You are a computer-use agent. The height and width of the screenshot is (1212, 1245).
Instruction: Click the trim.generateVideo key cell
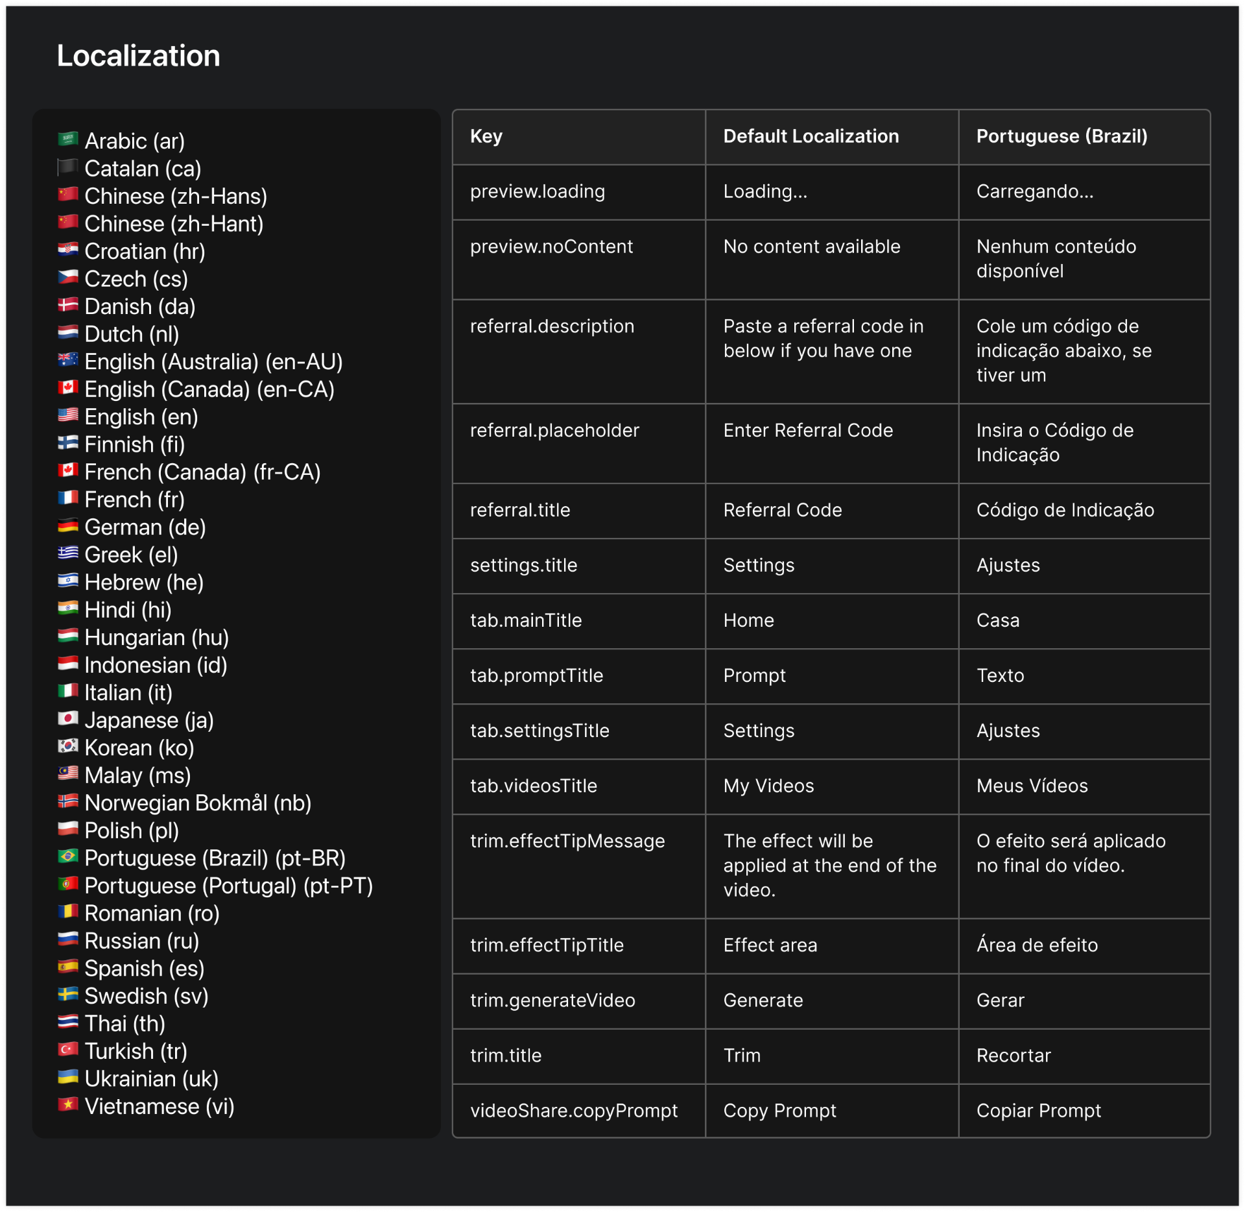point(552,1000)
